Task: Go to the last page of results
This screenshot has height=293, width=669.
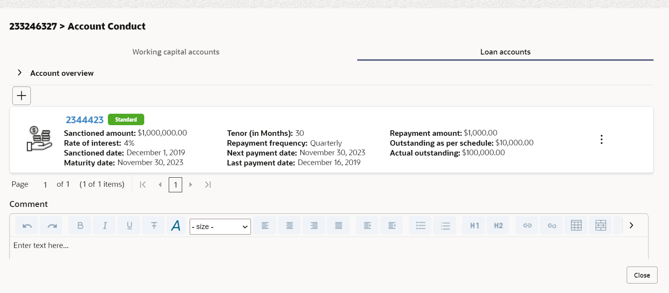Action: [x=208, y=184]
